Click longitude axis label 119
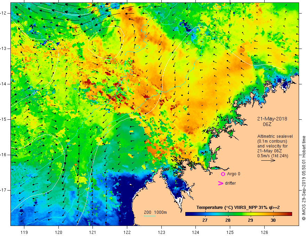The height and width of the screenshot is (236, 306). click(x=24, y=232)
